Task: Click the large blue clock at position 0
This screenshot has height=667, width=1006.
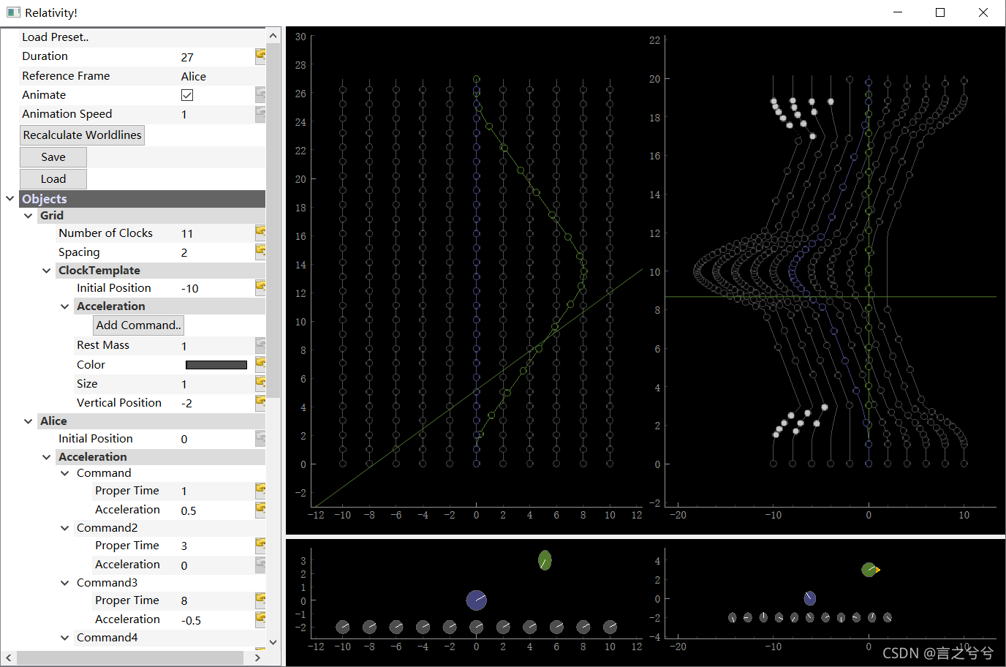Action: point(477,600)
